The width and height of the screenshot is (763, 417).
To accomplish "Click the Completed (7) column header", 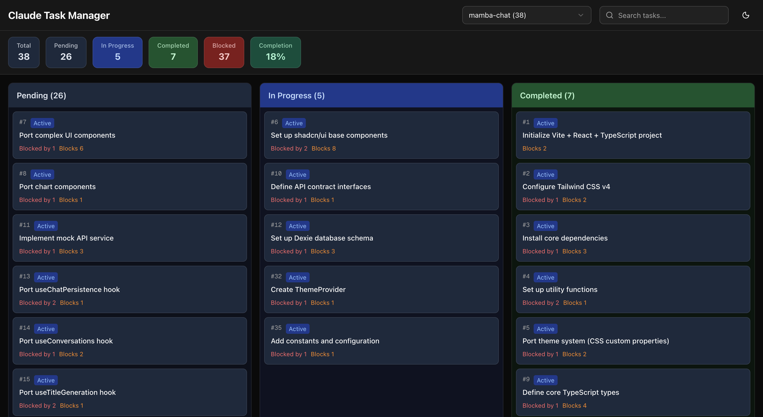I will point(547,96).
